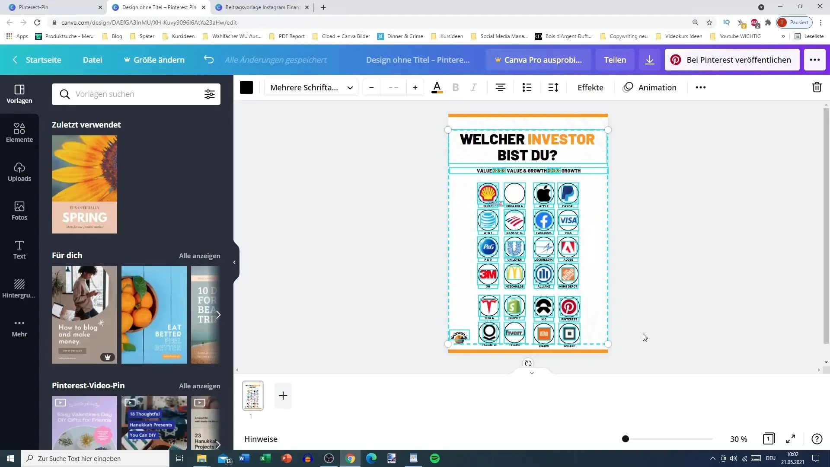The image size is (830, 467).
Task: Click the undo arrow icon
Action: (x=209, y=60)
